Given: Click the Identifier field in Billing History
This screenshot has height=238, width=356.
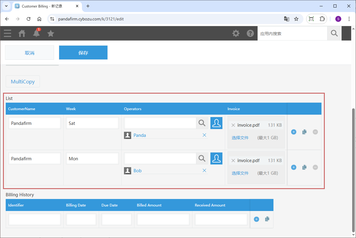Looking at the screenshot, I should (x=35, y=219).
